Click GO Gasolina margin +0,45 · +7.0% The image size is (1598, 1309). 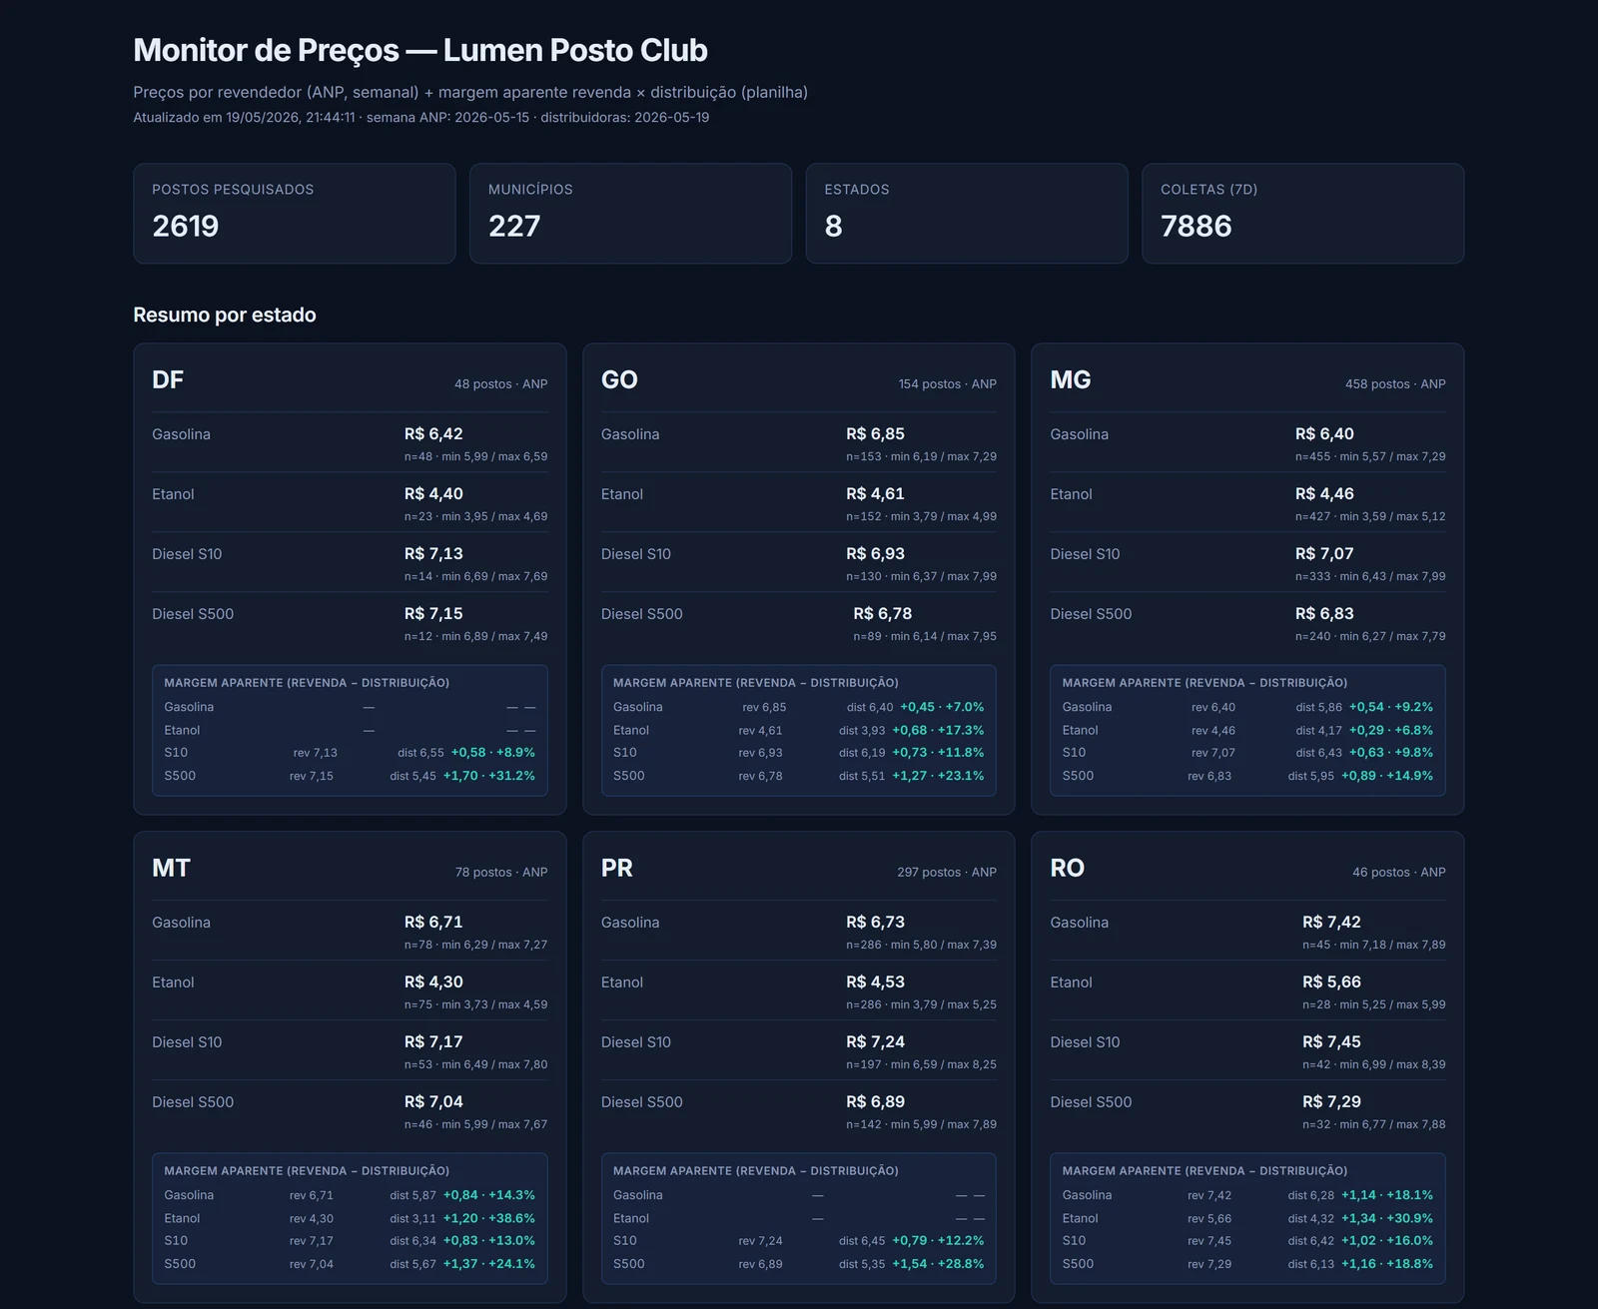[942, 707]
